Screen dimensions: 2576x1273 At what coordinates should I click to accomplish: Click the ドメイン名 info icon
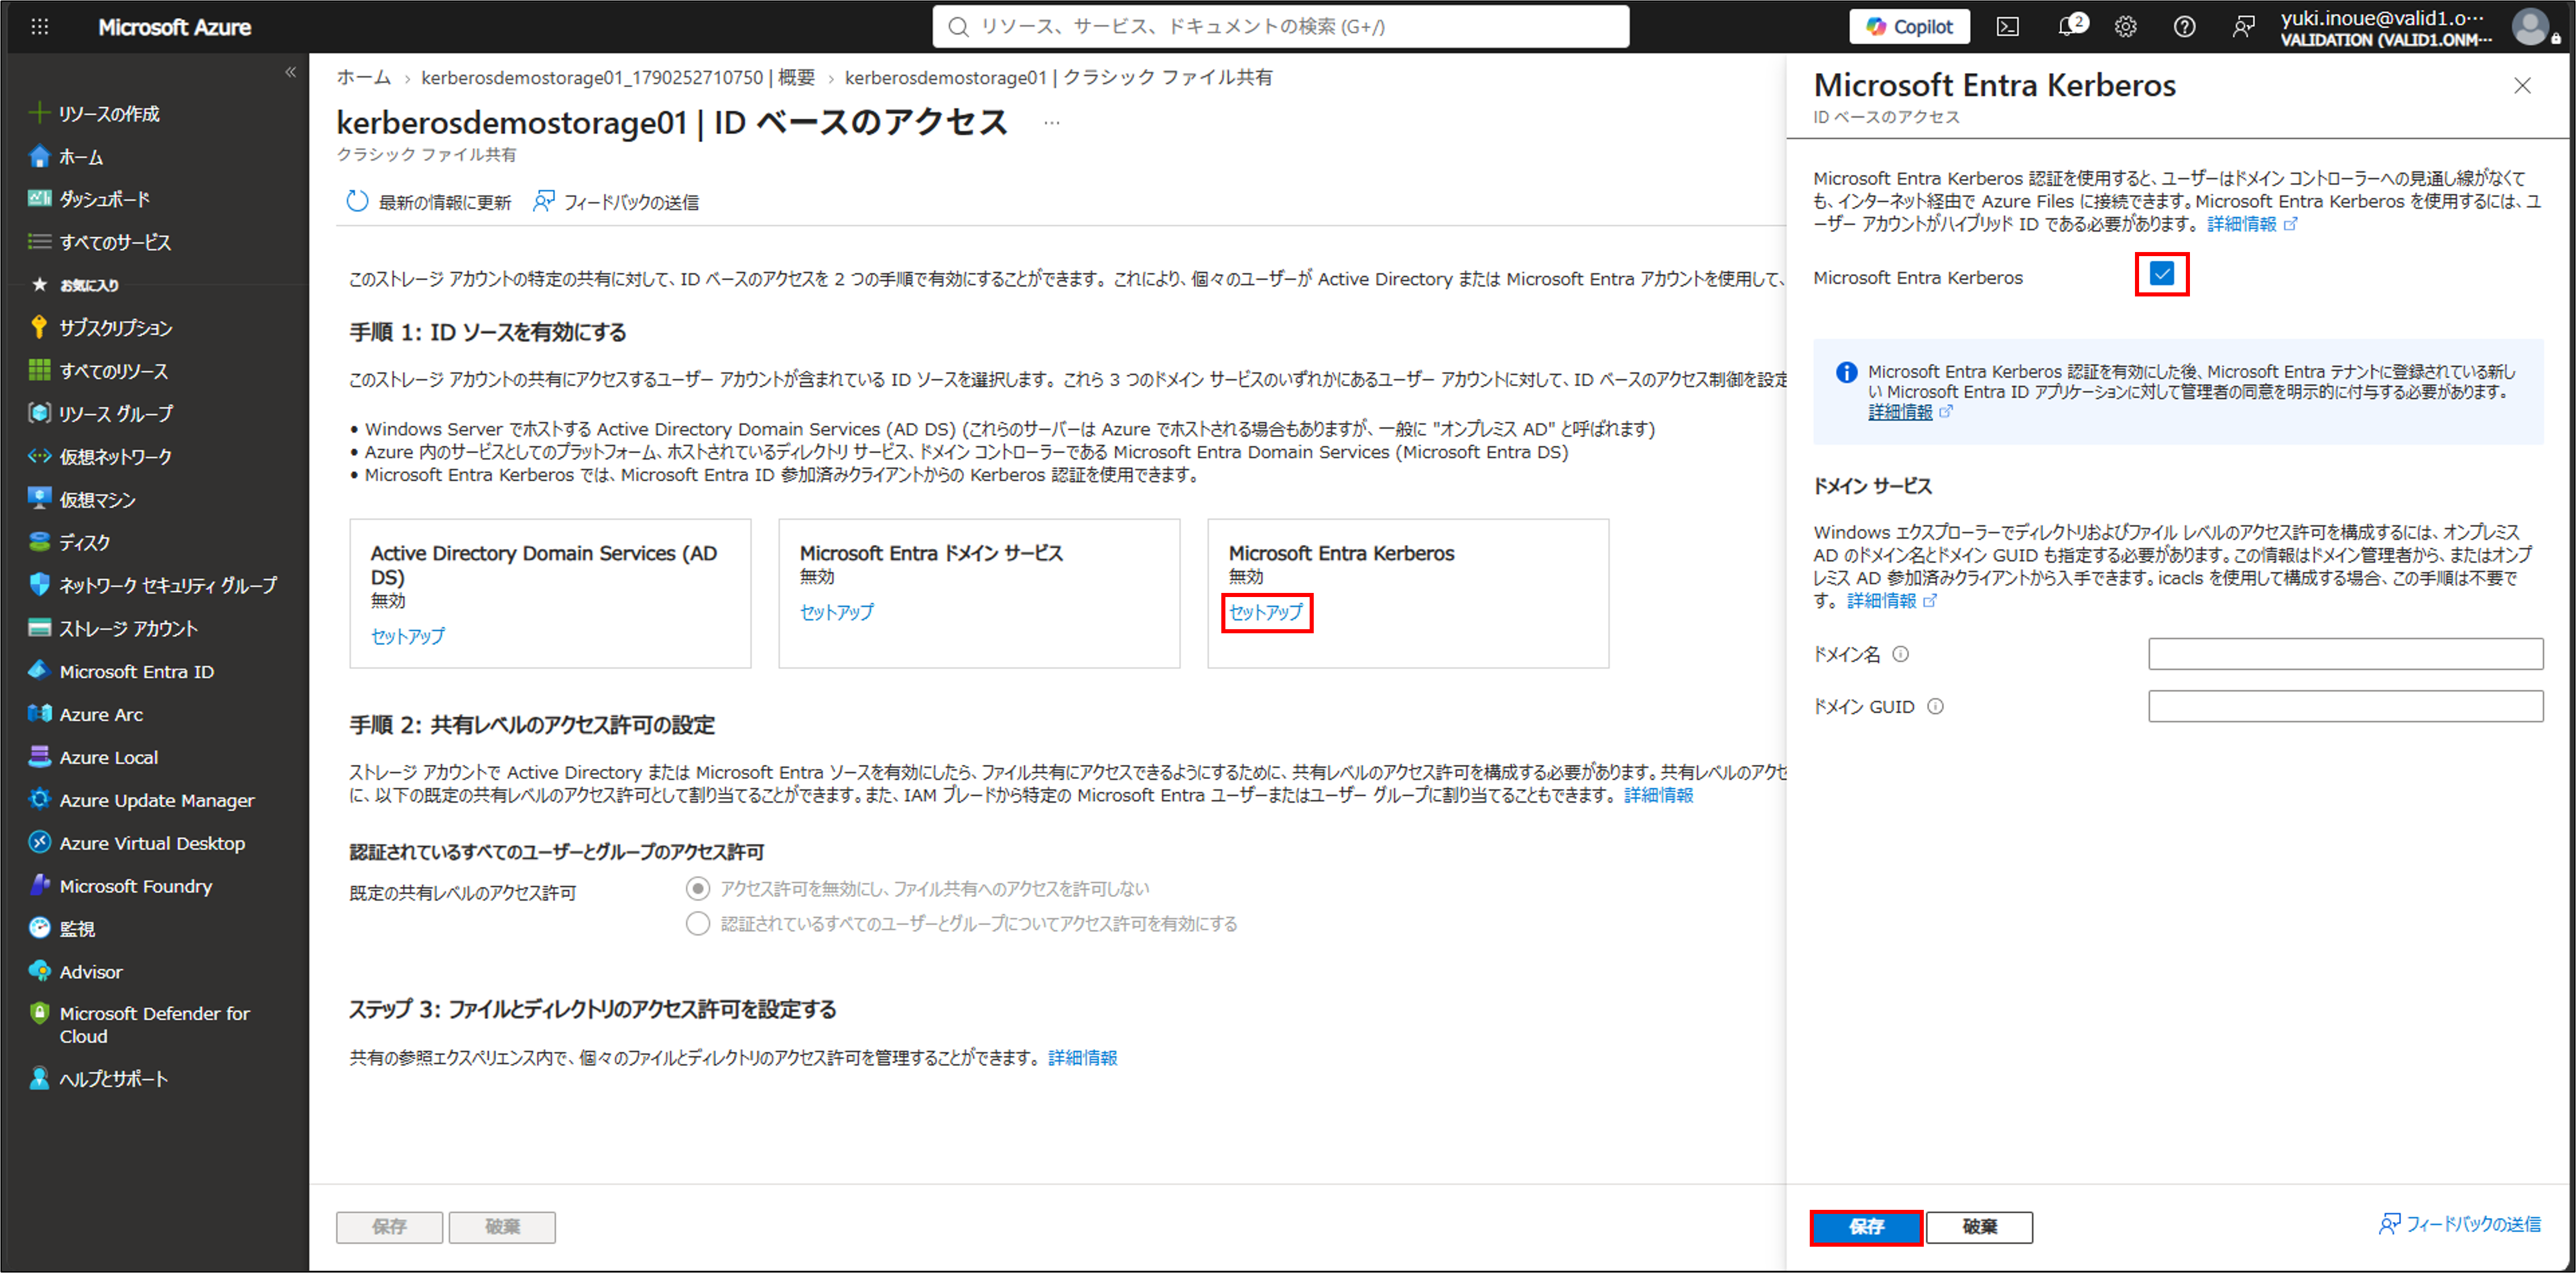[1901, 654]
